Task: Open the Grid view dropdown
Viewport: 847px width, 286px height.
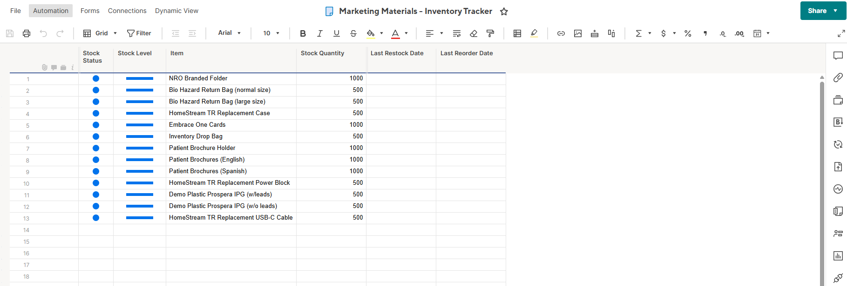Action: coord(100,33)
